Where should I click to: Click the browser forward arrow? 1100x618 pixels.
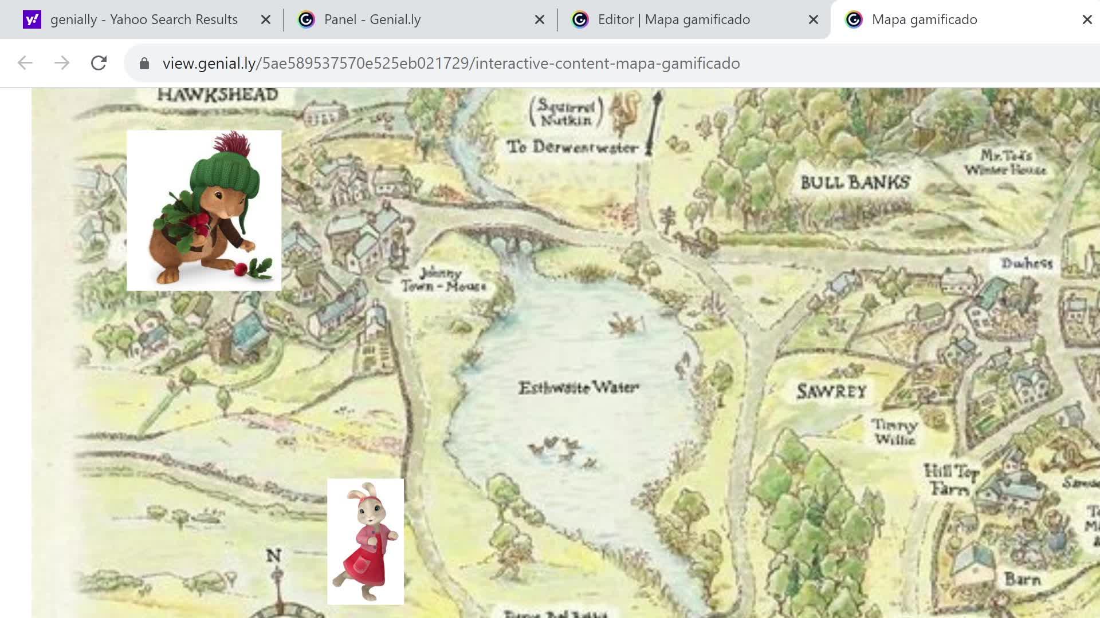(x=62, y=63)
